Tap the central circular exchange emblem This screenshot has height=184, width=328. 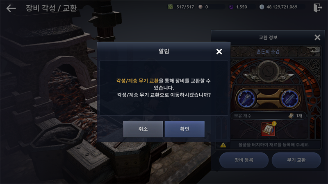click(x=268, y=72)
